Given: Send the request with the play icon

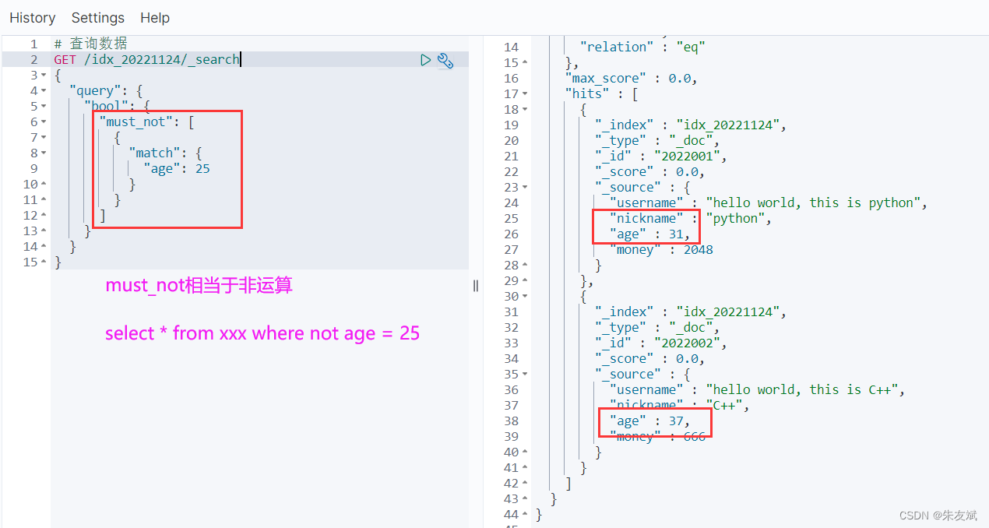Looking at the screenshot, I should (x=425, y=60).
